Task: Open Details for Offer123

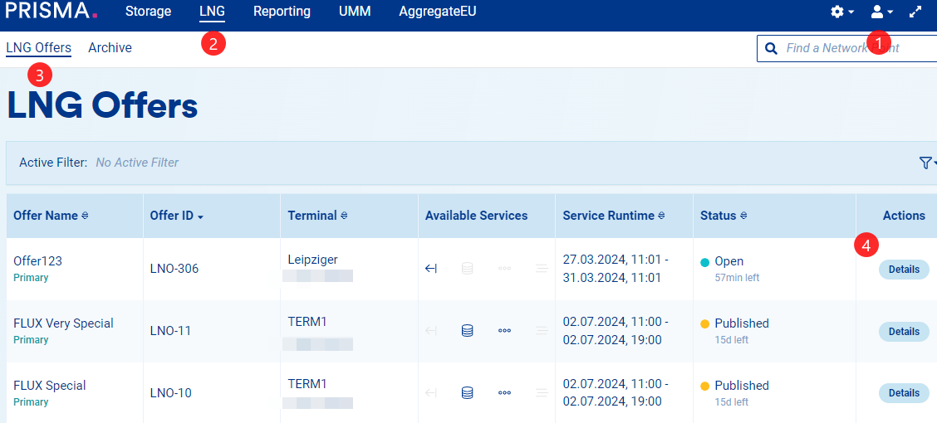Action: coord(904,269)
